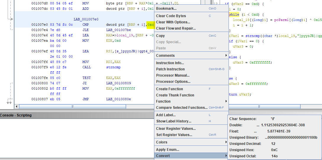The image size is (322, 160).
Task: Click strncmp call in decompiler
Action: tap(253, 36)
